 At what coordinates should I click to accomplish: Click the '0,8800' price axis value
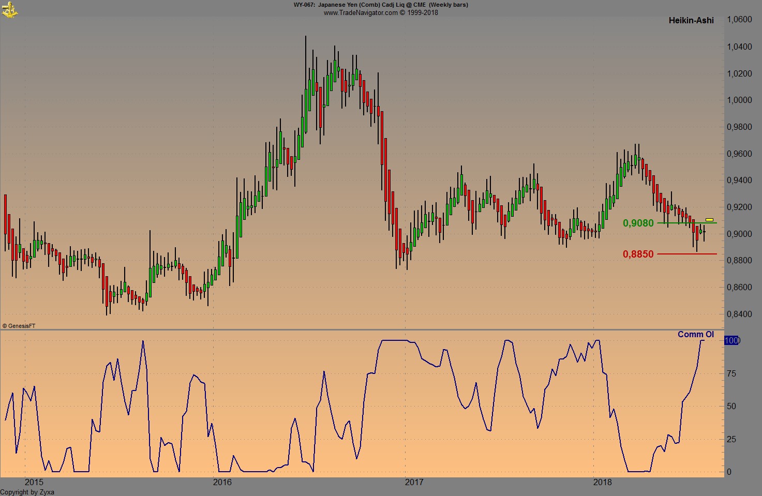[x=740, y=261]
